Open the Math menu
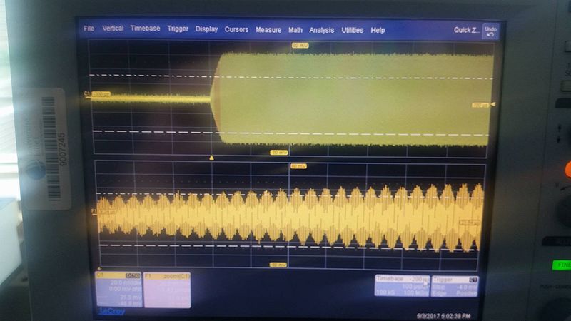The width and height of the screenshot is (571, 321). [x=295, y=30]
